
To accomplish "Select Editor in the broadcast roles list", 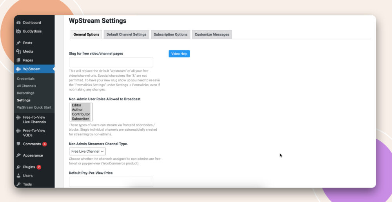I will 77,105.
